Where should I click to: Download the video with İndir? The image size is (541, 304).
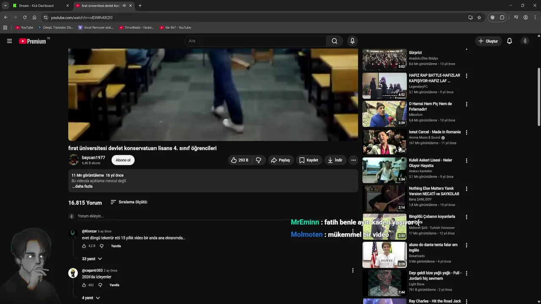point(335,160)
